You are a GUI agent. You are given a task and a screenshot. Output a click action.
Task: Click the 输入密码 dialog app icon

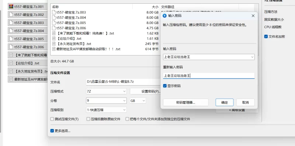[x=164, y=15]
